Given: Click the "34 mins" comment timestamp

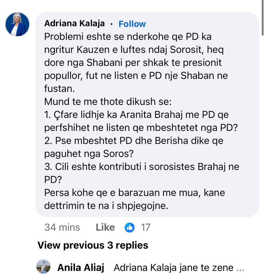Looking at the screenshot, I should click(62, 228).
